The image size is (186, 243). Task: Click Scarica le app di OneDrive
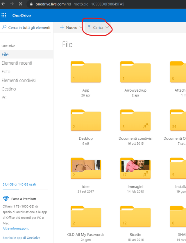(22, 238)
